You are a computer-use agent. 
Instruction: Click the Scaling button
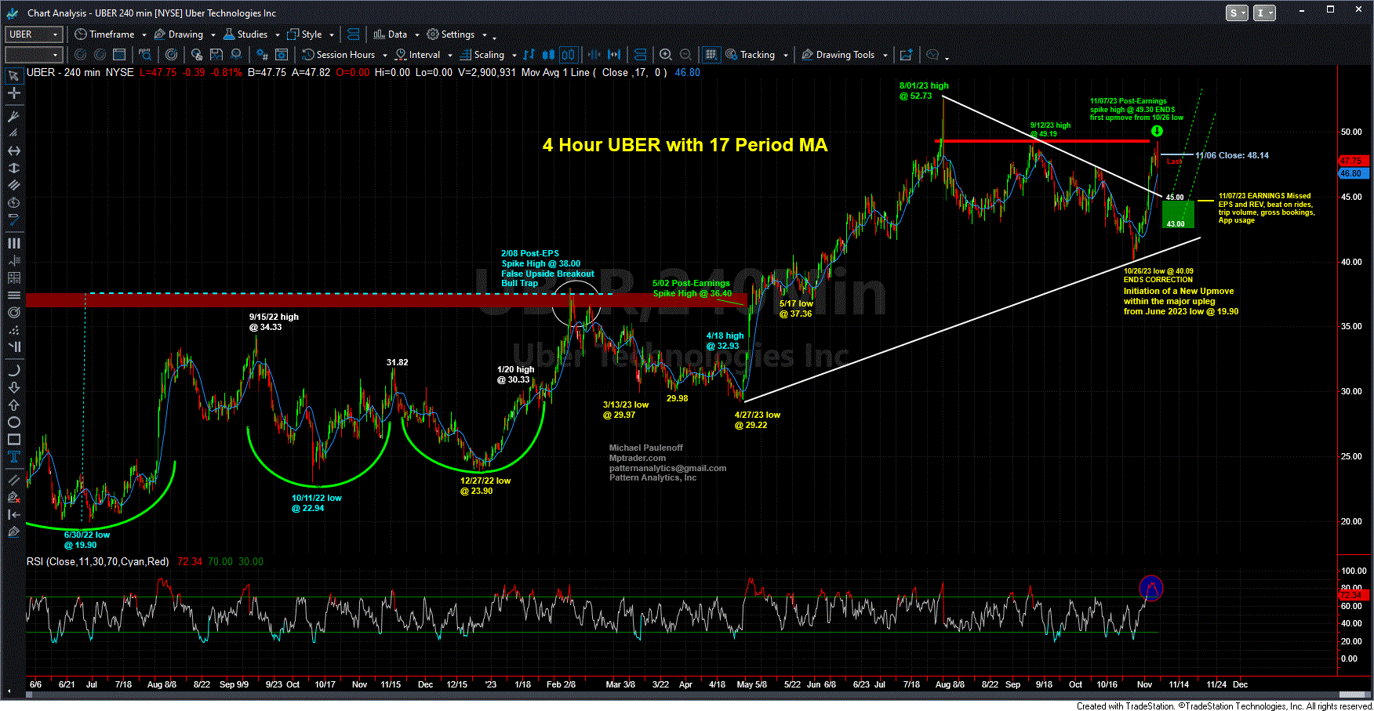482,55
